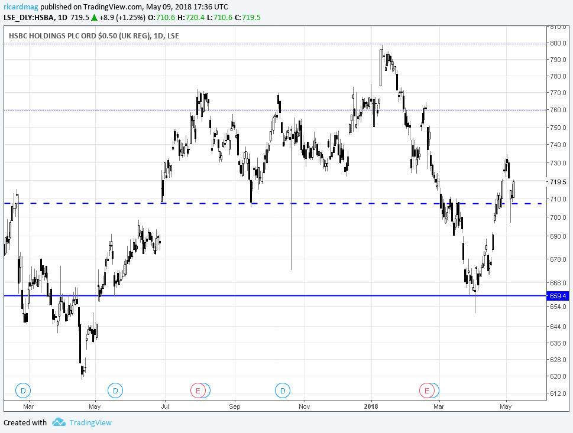Click the Nov label on time axis
Screen dimensions: 573x433
point(304,406)
